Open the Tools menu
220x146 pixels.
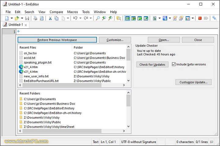pyautogui.click(x=86, y=12)
